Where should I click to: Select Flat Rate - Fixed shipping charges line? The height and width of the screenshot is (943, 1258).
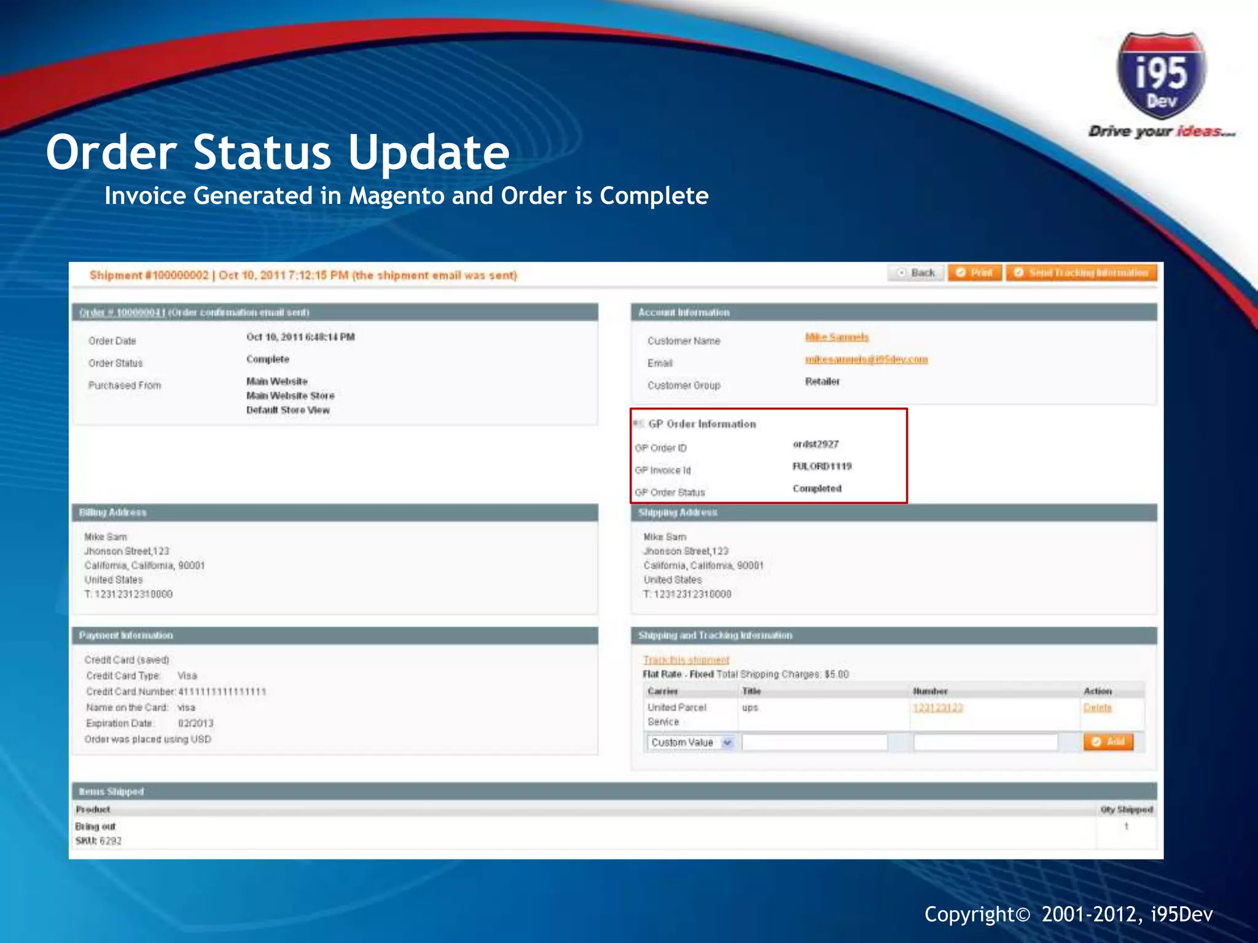point(746,675)
